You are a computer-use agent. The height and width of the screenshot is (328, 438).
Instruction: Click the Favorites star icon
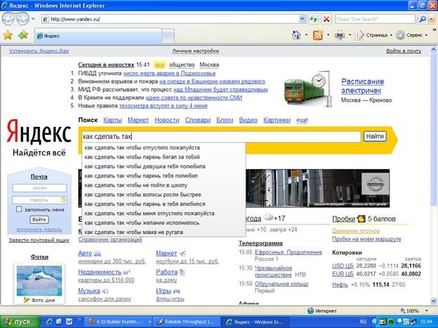point(8,34)
